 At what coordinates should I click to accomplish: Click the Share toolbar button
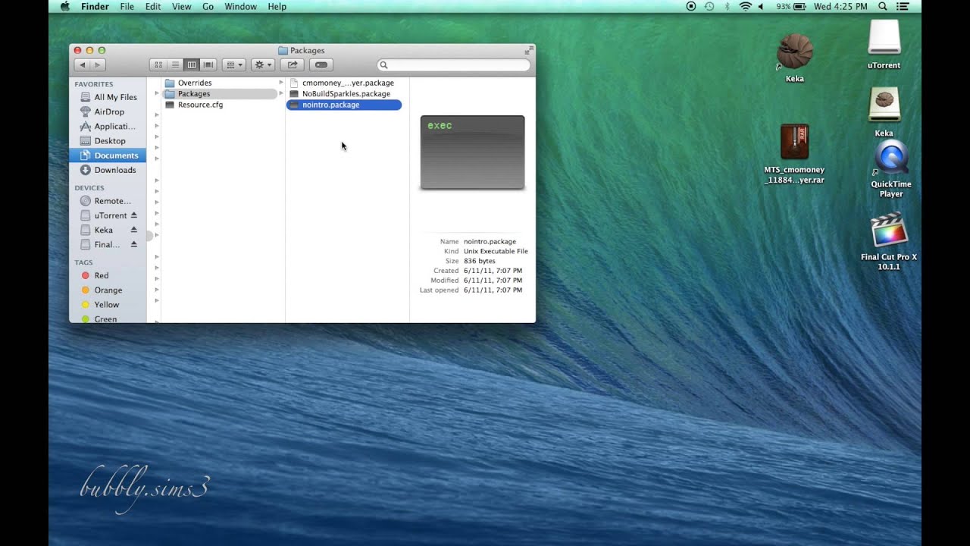tap(293, 65)
